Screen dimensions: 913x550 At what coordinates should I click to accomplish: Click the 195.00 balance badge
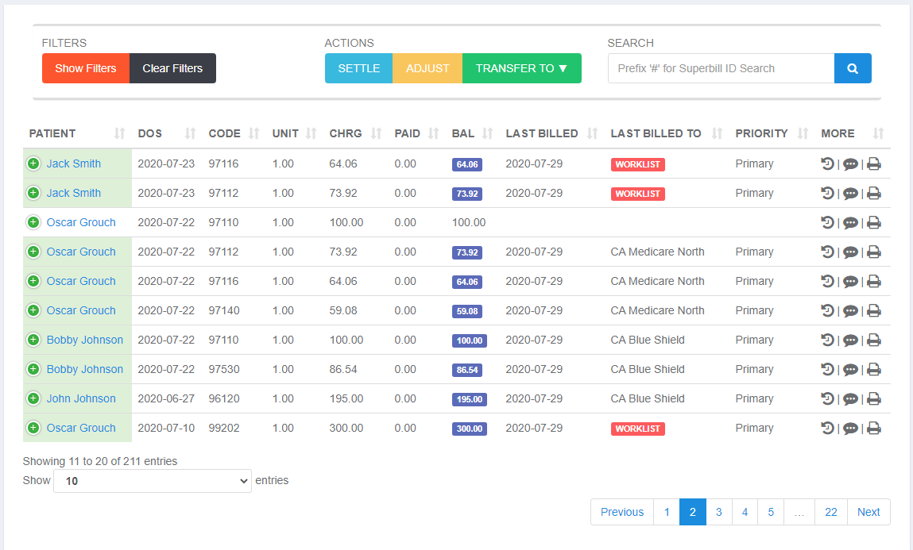tap(470, 399)
